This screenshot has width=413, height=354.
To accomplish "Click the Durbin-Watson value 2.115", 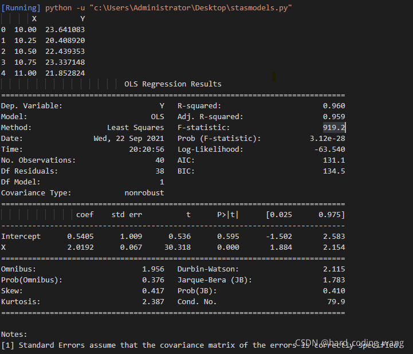I will (x=334, y=269).
